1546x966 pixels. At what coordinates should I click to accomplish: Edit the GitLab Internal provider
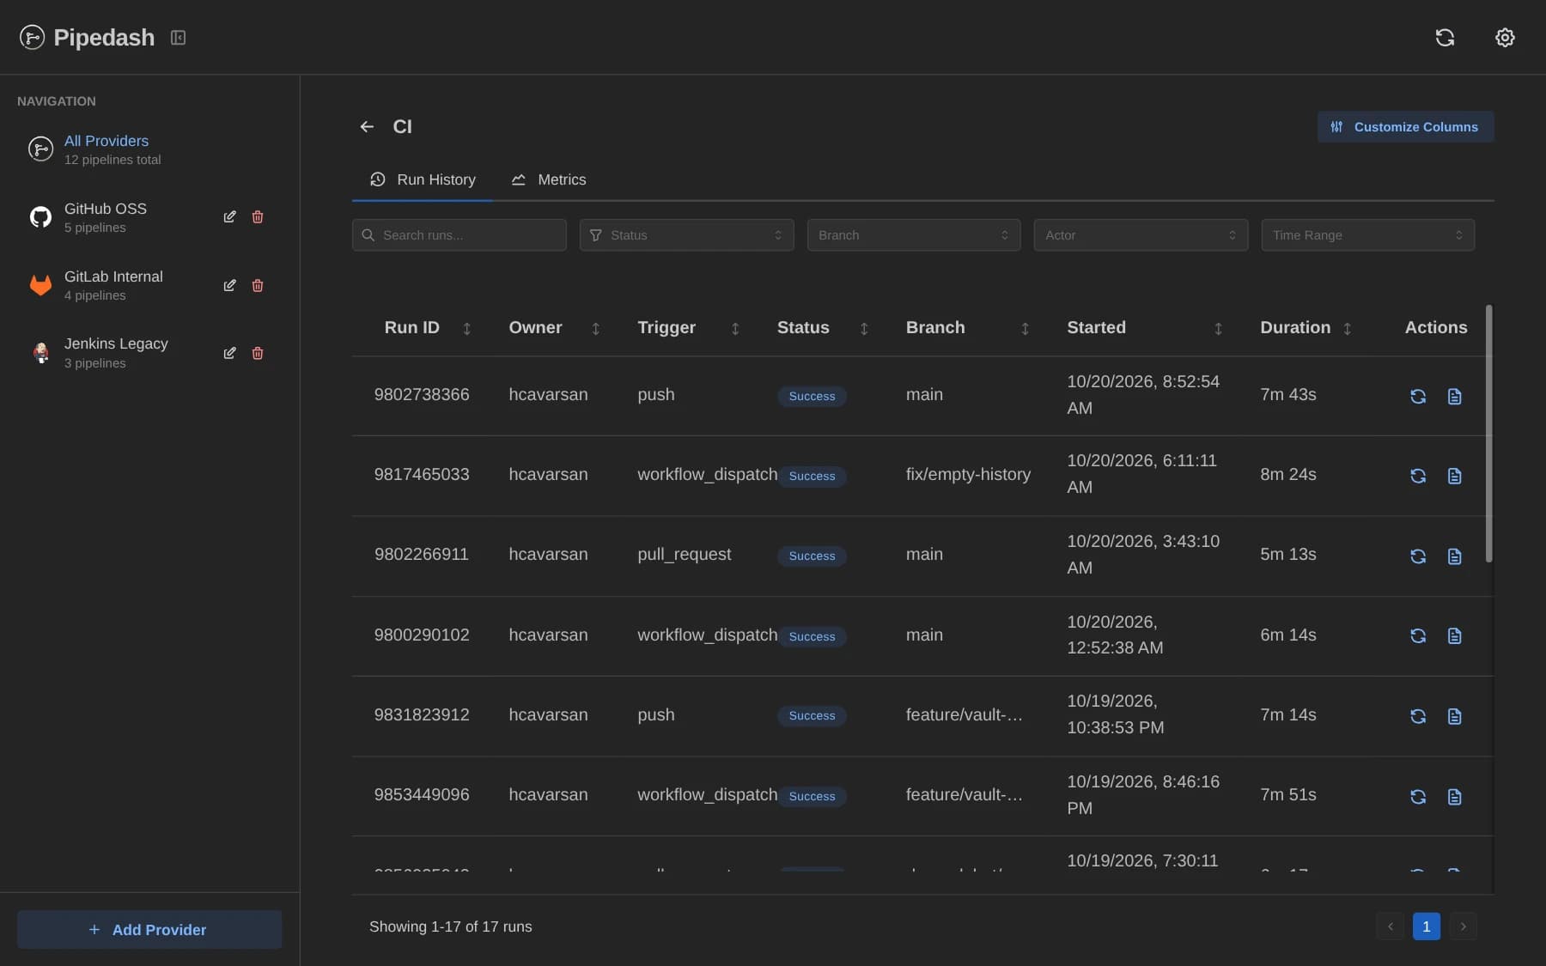[229, 285]
